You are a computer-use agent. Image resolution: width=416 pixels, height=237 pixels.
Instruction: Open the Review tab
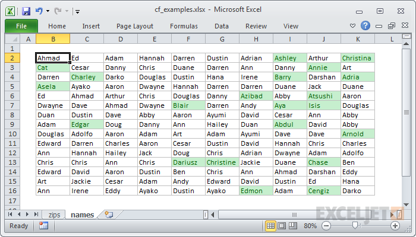click(256, 26)
